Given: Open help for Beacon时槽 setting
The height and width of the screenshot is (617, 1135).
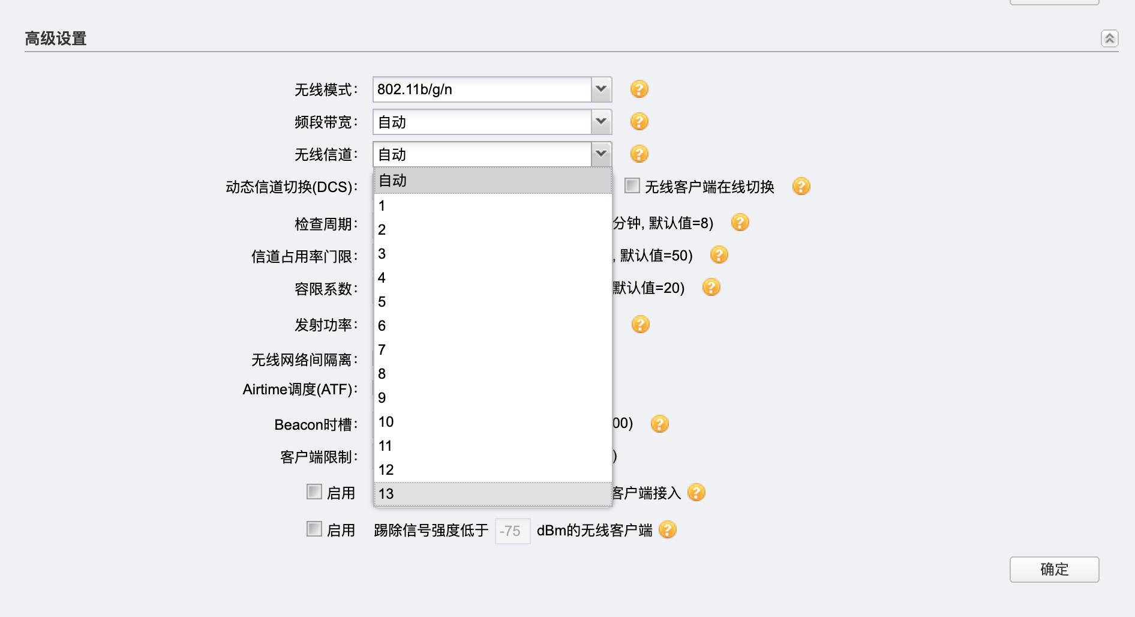Looking at the screenshot, I should [x=660, y=424].
